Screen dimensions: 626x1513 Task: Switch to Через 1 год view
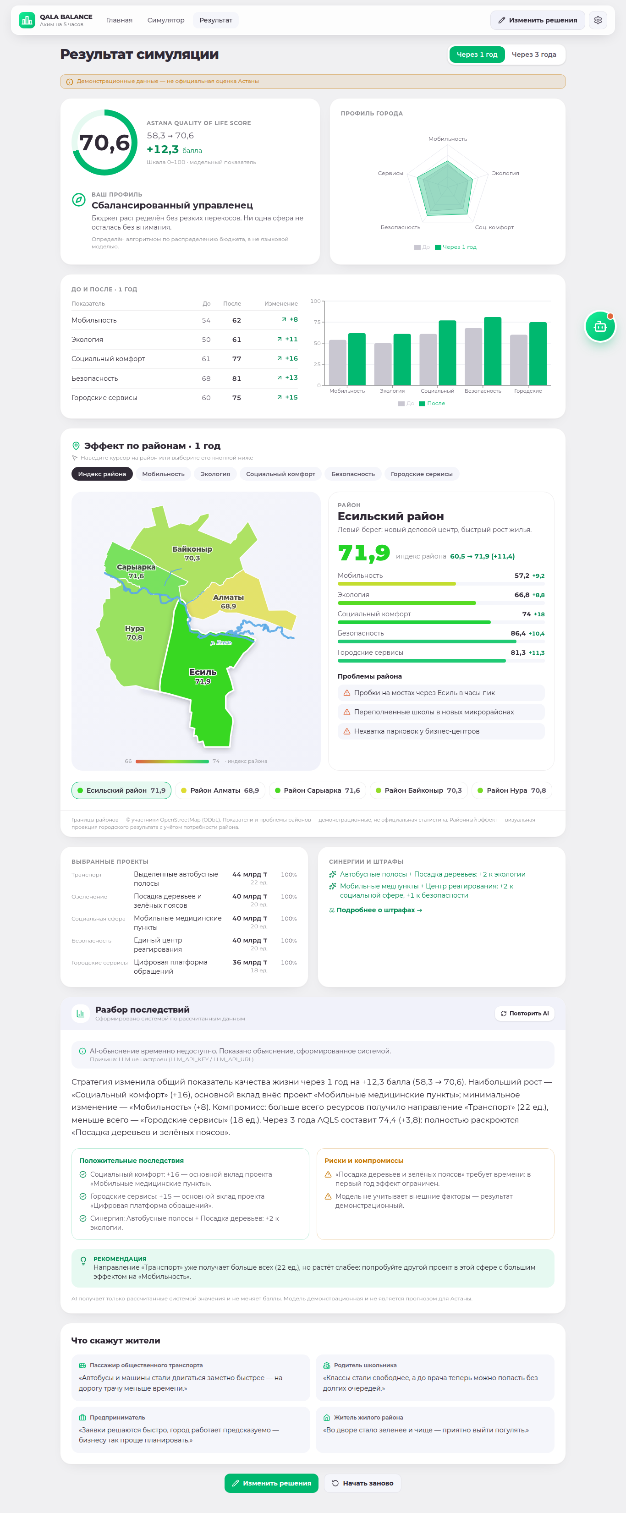coord(477,55)
